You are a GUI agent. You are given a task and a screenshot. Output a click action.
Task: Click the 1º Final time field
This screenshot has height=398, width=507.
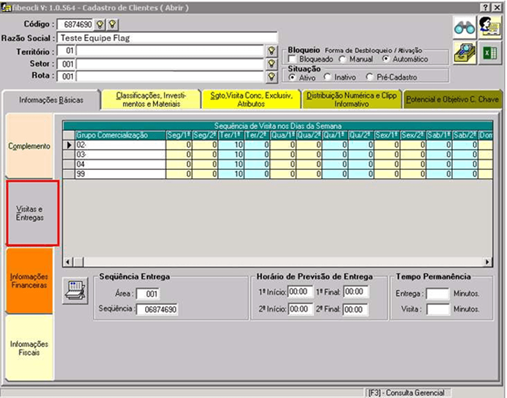click(x=356, y=292)
